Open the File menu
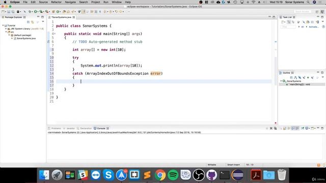326x183 pixels. [25, 2]
